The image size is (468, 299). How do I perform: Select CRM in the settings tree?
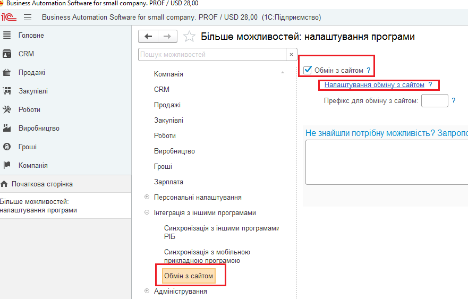[x=162, y=90]
